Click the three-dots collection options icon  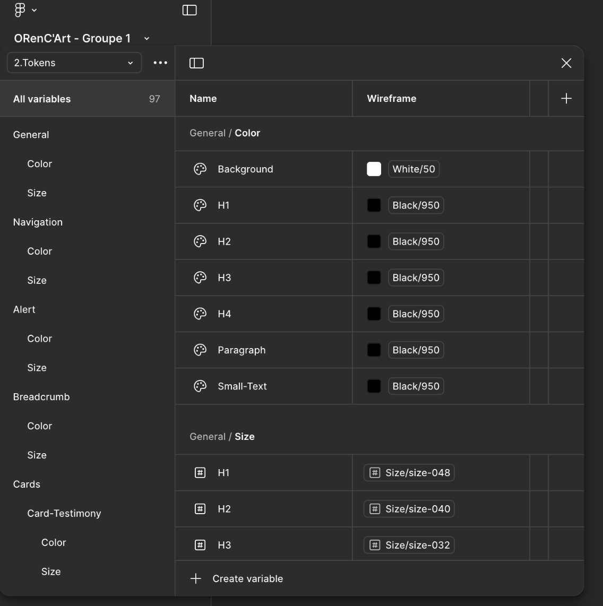tap(160, 63)
